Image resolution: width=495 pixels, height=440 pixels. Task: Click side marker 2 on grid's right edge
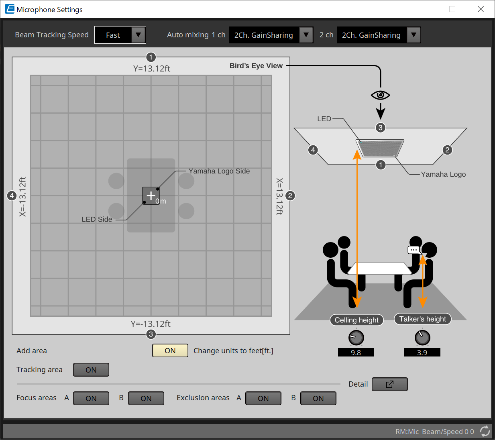(290, 196)
